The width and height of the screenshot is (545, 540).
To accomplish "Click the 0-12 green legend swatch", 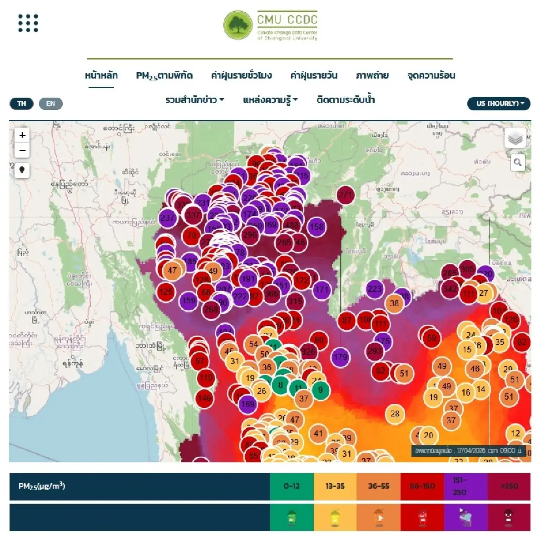I will tap(292, 486).
